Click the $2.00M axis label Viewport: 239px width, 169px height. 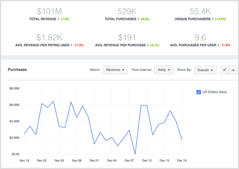[x=14, y=138]
